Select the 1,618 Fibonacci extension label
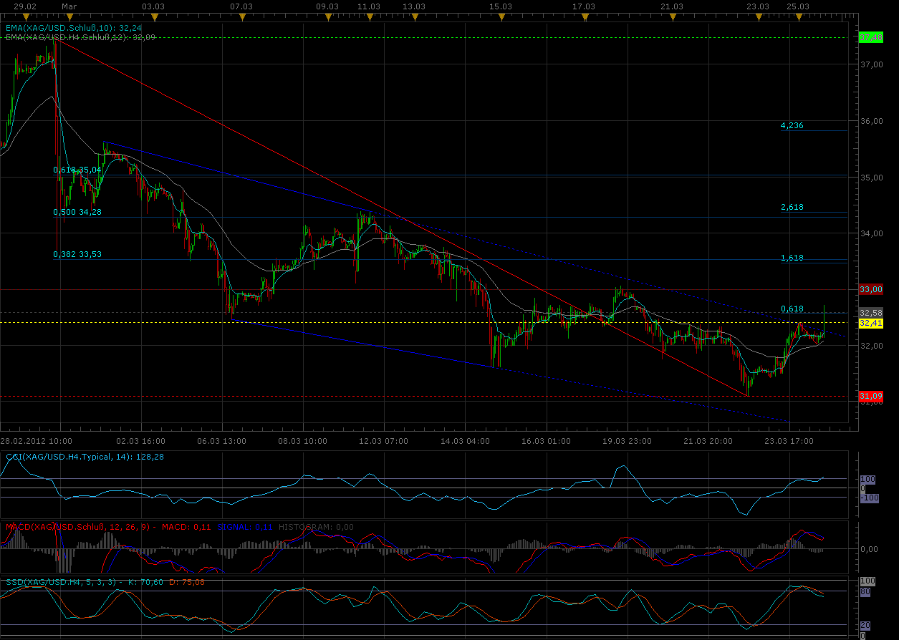Screen dimensions: 899x640 pos(792,258)
